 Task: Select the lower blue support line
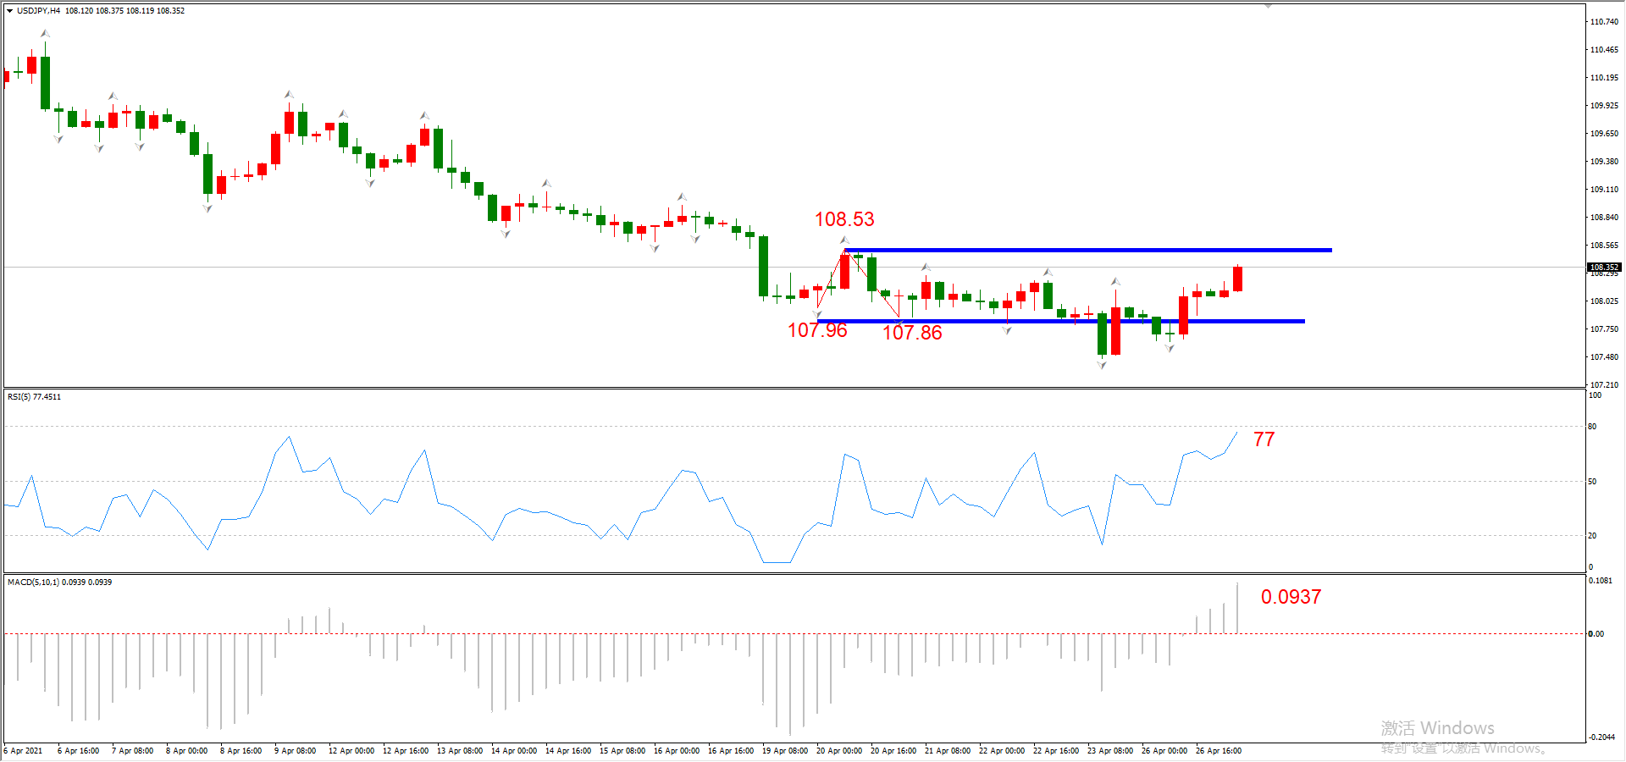click(x=1061, y=321)
